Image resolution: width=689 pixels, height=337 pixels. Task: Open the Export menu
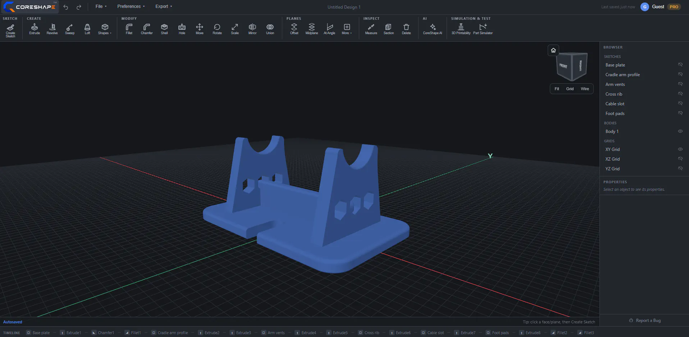click(164, 6)
